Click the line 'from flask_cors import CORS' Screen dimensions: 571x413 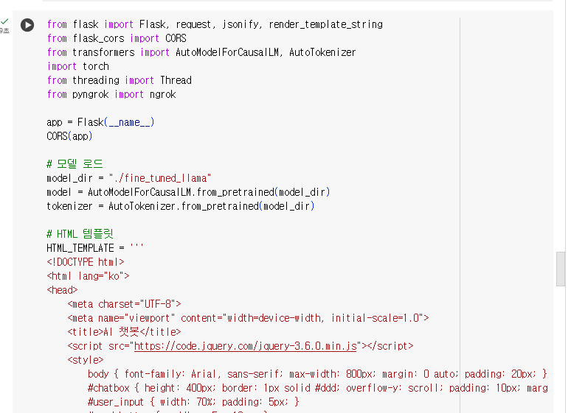click(117, 38)
